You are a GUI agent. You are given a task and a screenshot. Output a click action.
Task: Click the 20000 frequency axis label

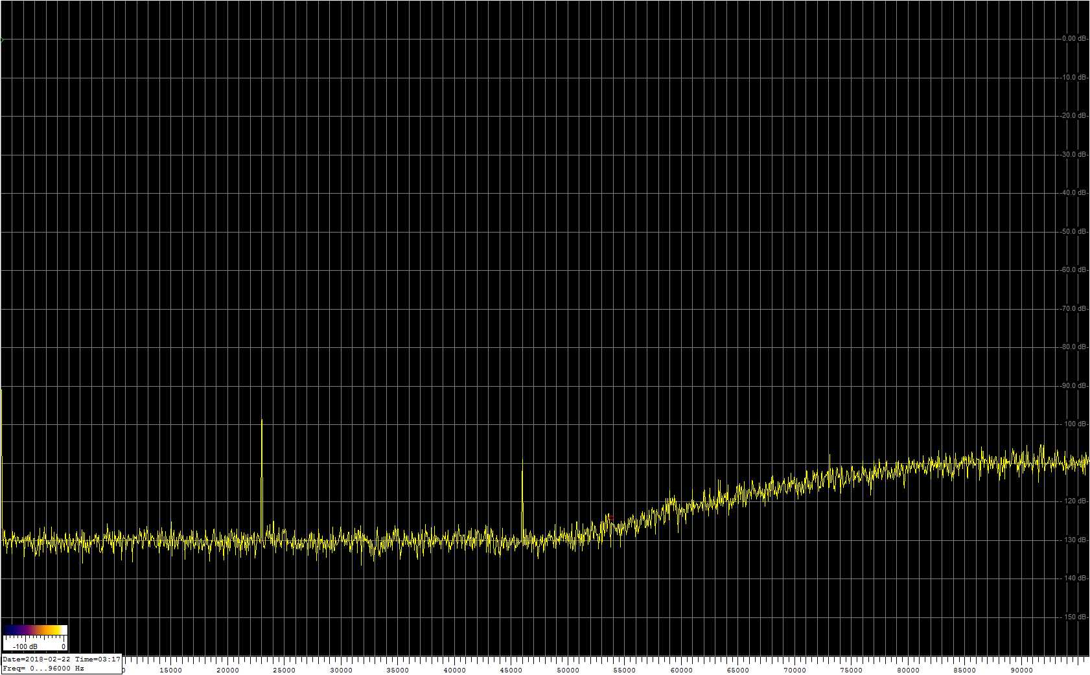227,670
